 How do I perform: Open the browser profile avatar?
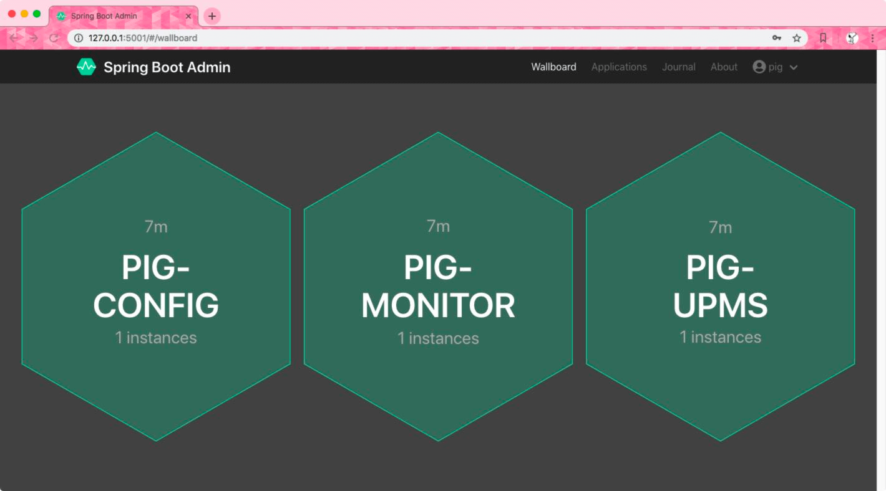pyautogui.click(x=852, y=38)
